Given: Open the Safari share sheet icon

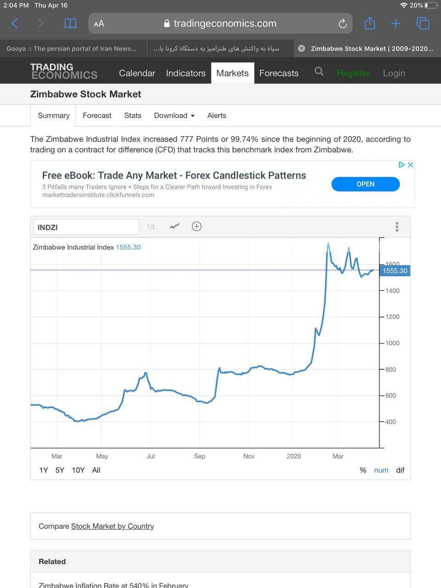Looking at the screenshot, I should click(x=370, y=23).
